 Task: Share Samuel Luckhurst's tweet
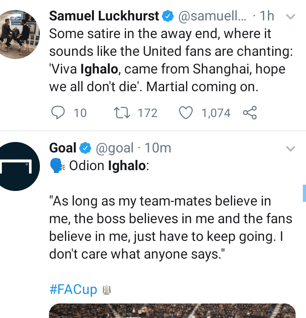click(x=250, y=112)
